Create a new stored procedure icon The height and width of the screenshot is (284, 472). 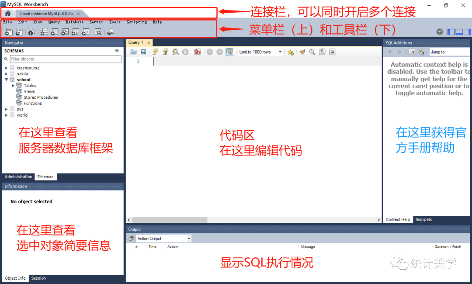point(75,32)
